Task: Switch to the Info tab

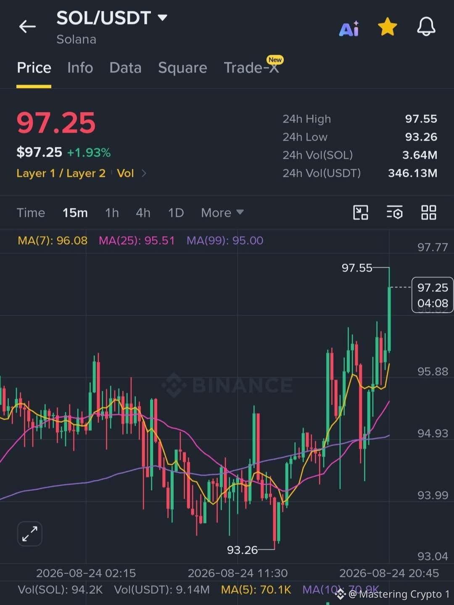Action: [x=80, y=68]
